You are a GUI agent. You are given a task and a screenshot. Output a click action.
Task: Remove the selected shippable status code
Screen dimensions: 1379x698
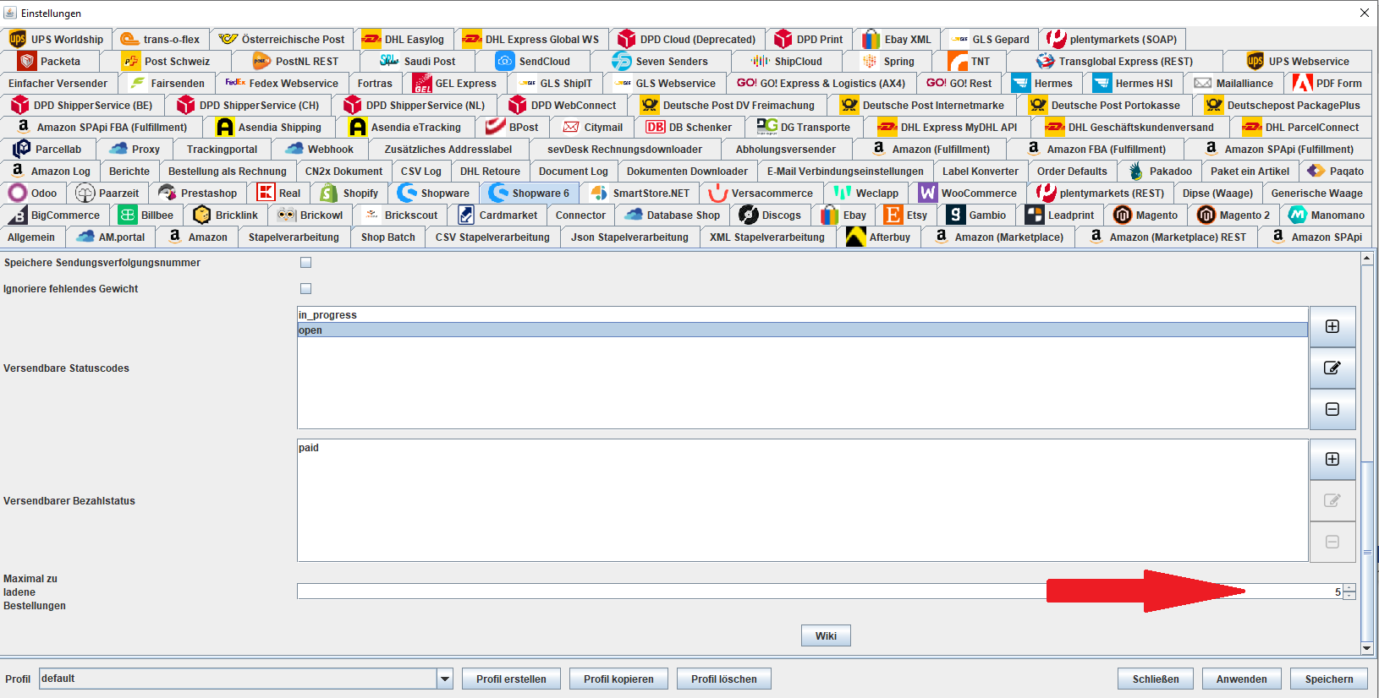click(1332, 409)
